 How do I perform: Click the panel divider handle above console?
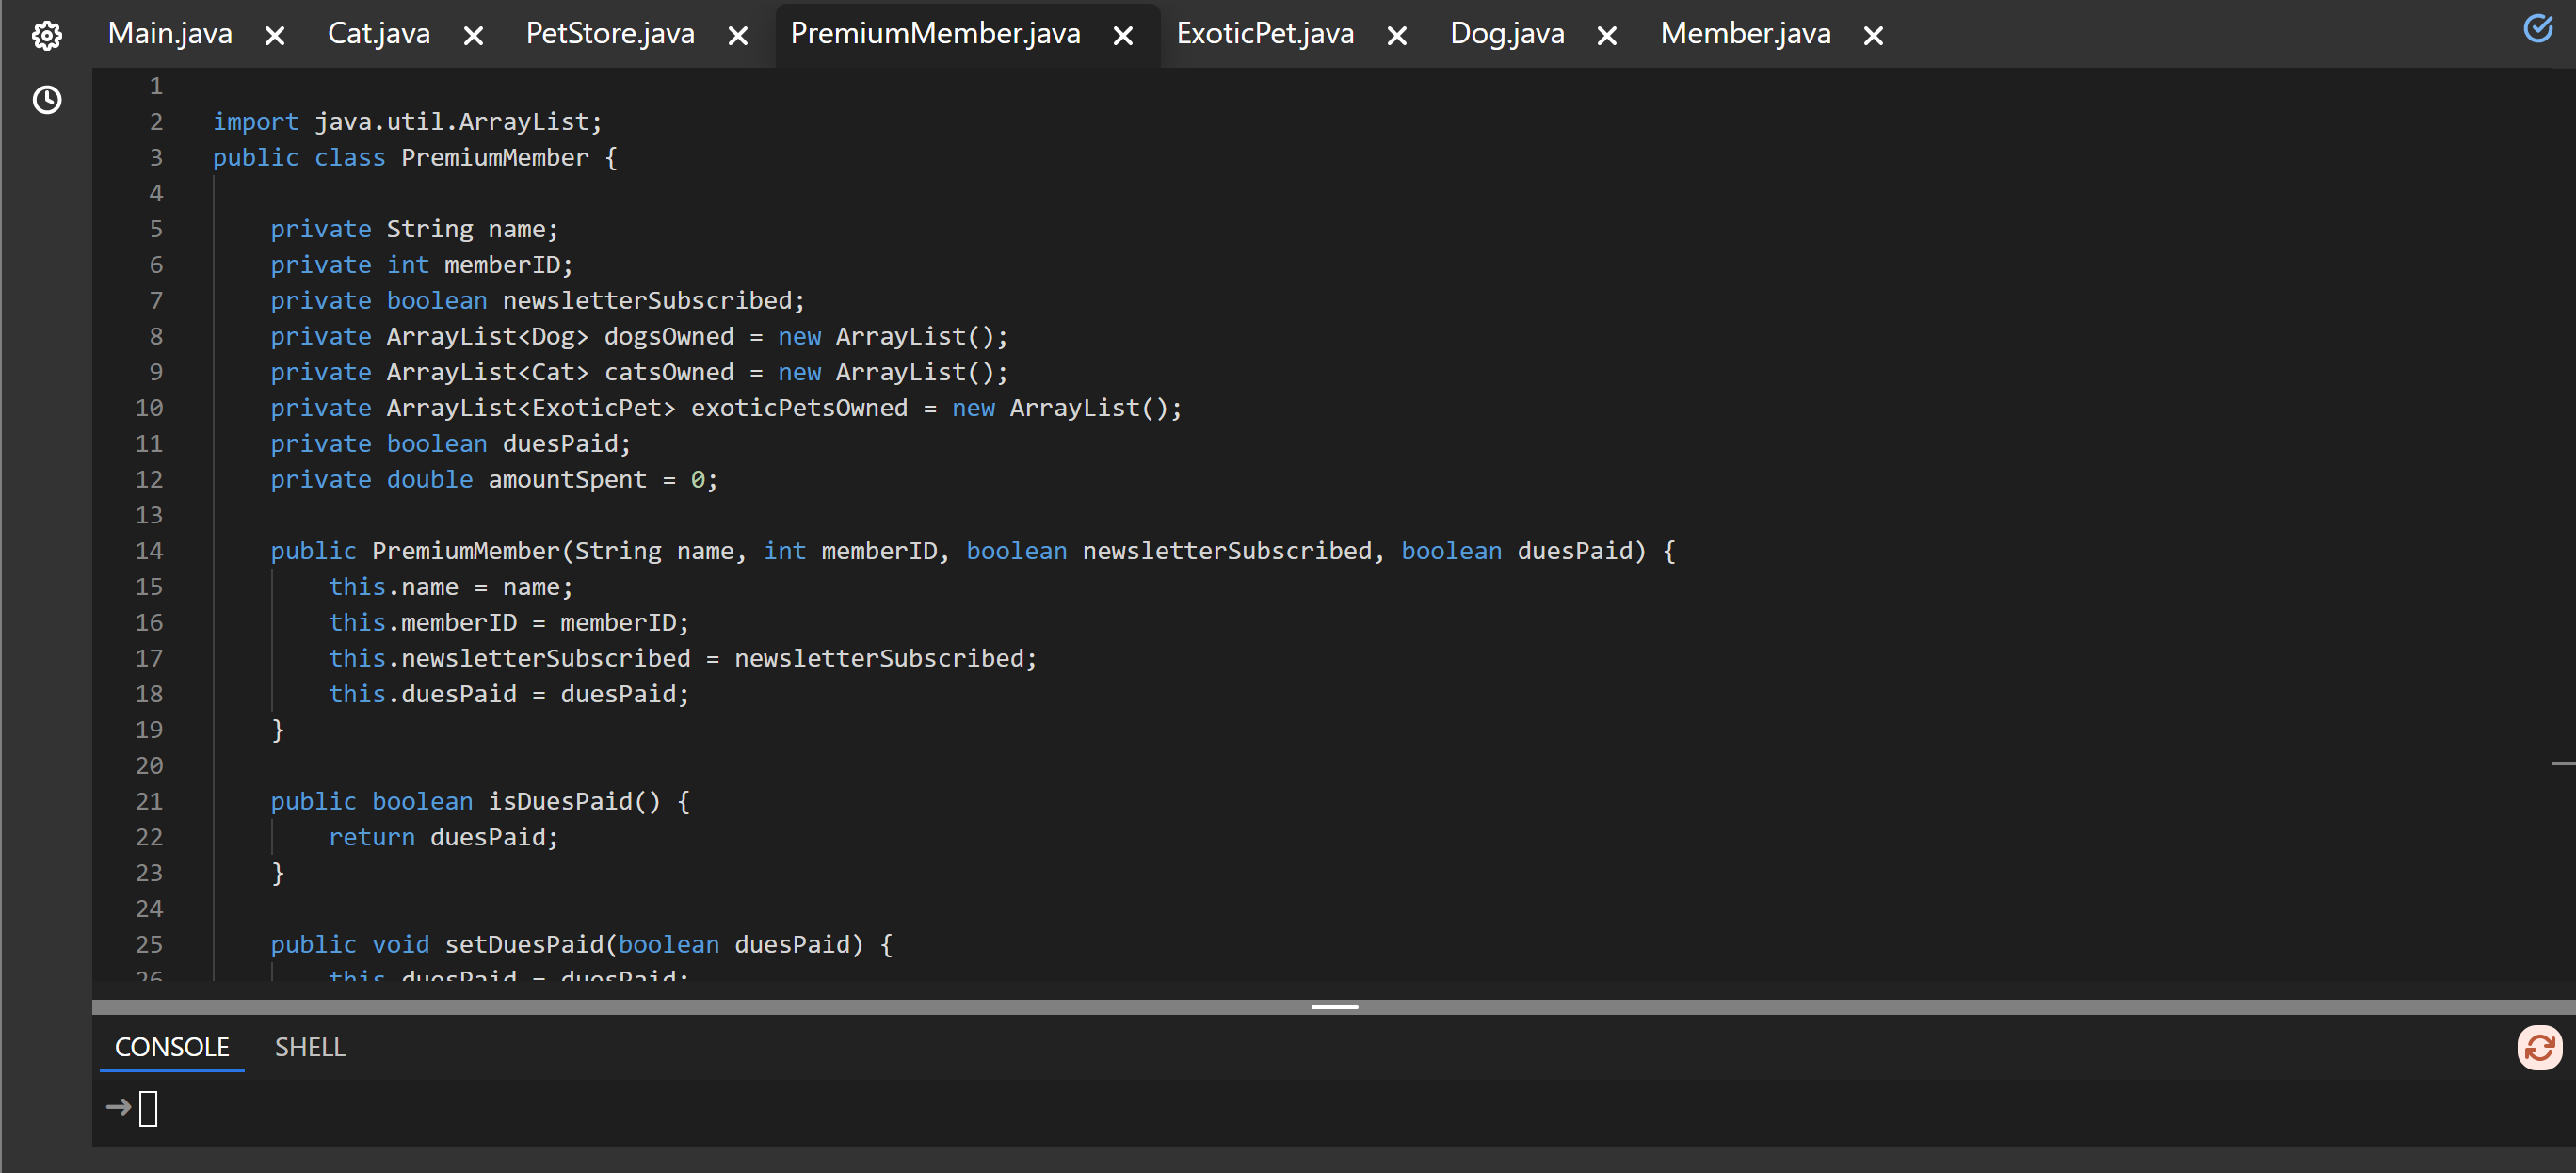[1334, 1007]
